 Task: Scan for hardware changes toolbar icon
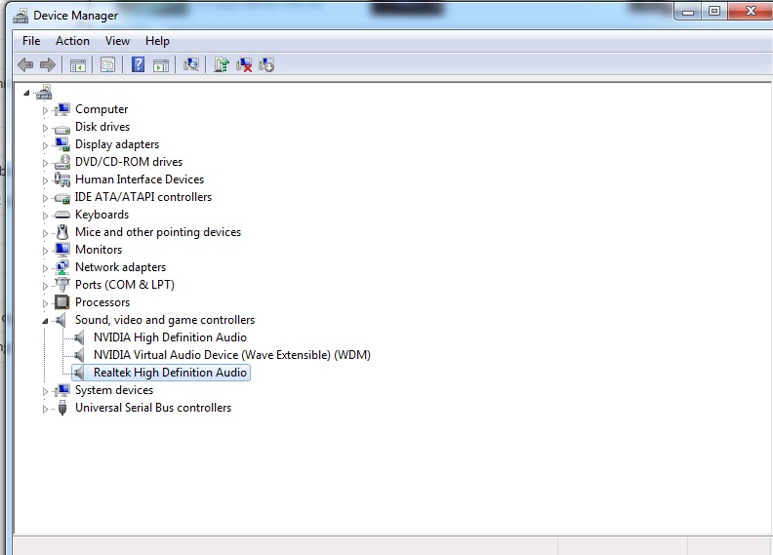coord(190,64)
